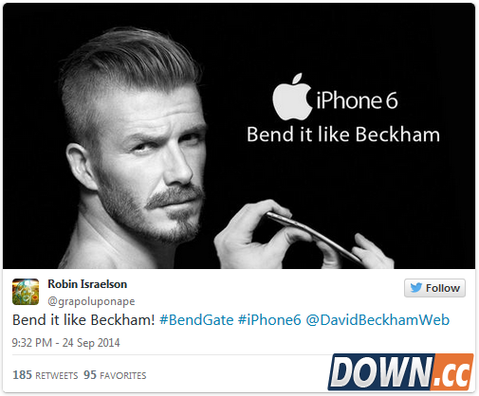This screenshot has width=479, height=396.
Task: Open the @grapoluponape handle link
Action: click(91, 301)
